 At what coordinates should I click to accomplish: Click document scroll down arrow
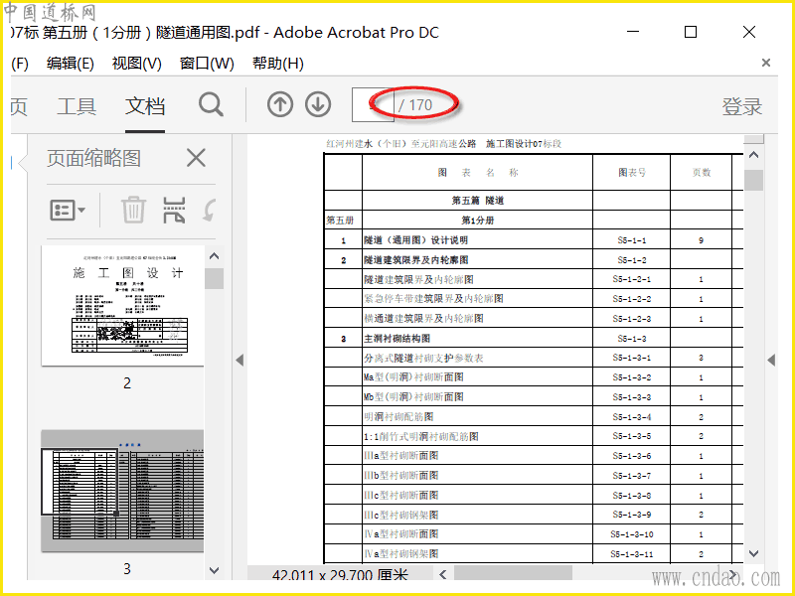(754, 553)
